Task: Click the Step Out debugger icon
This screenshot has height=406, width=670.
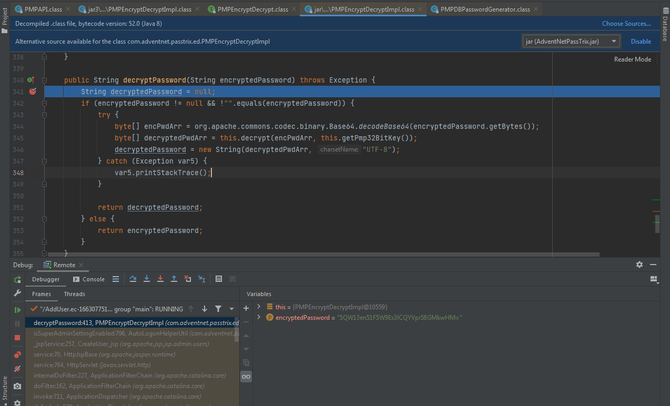Action: tap(174, 279)
